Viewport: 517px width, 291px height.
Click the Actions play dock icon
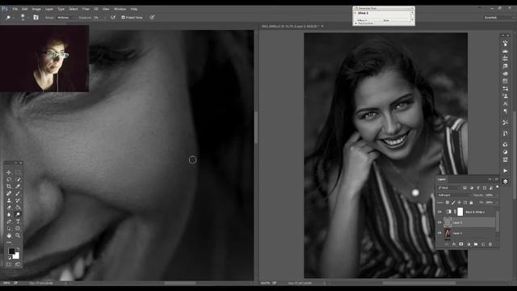point(505,171)
